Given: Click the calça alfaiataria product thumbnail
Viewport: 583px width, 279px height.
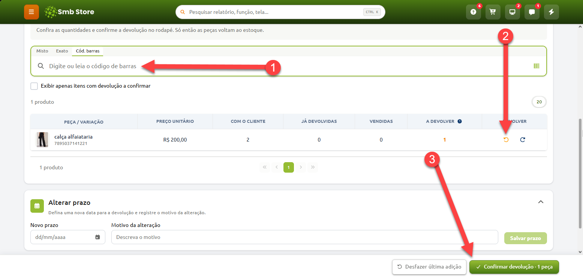Looking at the screenshot, I should click(x=42, y=140).
